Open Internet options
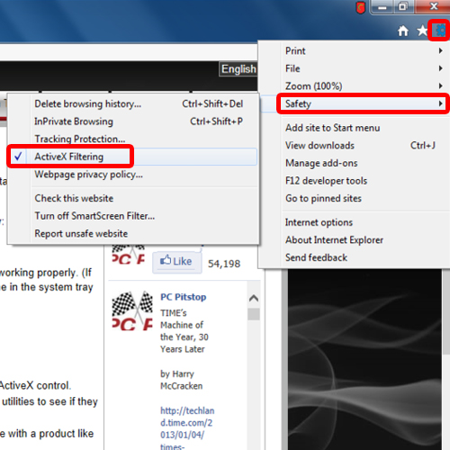Screen dimensions: 450x450 coord(364,222)
